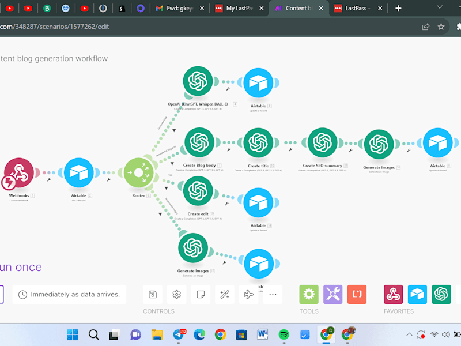This screenshot has height=346, width=461.
Task: Switch to the Fwd: gkey Gmail tab
Action: pos(179,8)
